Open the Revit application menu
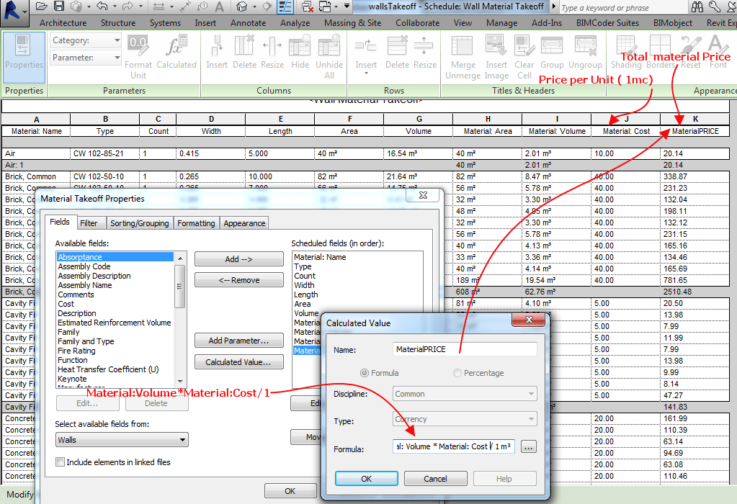Viewport: 737px width, 504px height. [14, 12]
